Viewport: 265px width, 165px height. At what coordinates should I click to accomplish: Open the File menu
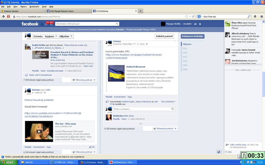(3, 7)
